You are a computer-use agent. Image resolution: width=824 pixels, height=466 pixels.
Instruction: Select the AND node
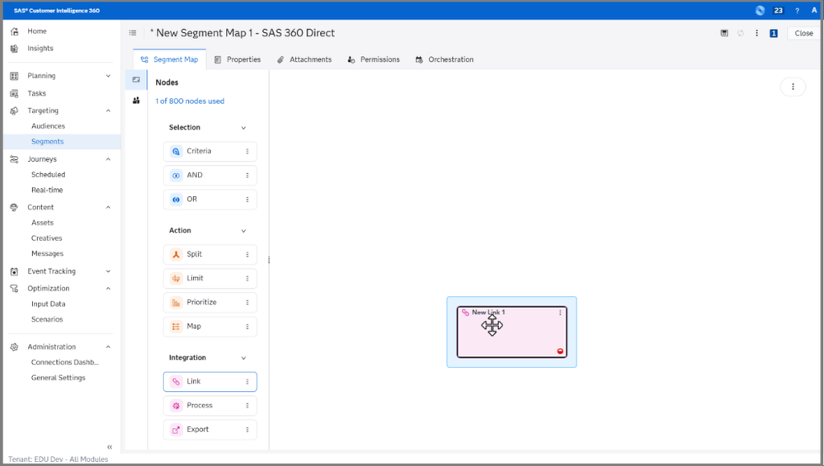coord(210,176)
